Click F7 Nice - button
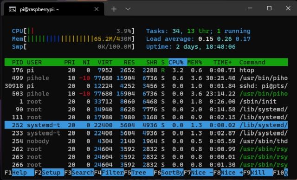 [x=198, y=173]
